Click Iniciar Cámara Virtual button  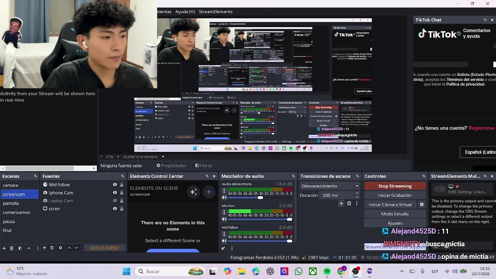pos(390,205)
